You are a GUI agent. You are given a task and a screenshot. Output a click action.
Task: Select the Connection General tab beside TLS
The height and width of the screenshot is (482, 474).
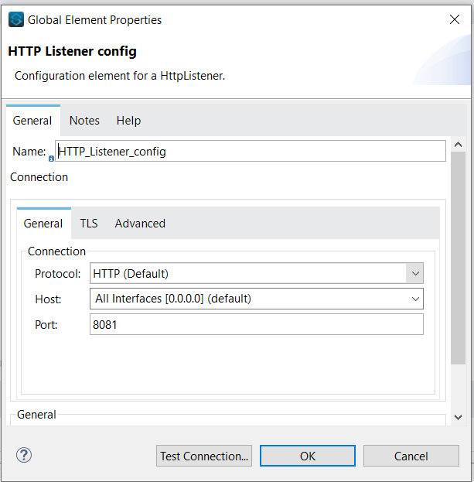click(43, 224)
